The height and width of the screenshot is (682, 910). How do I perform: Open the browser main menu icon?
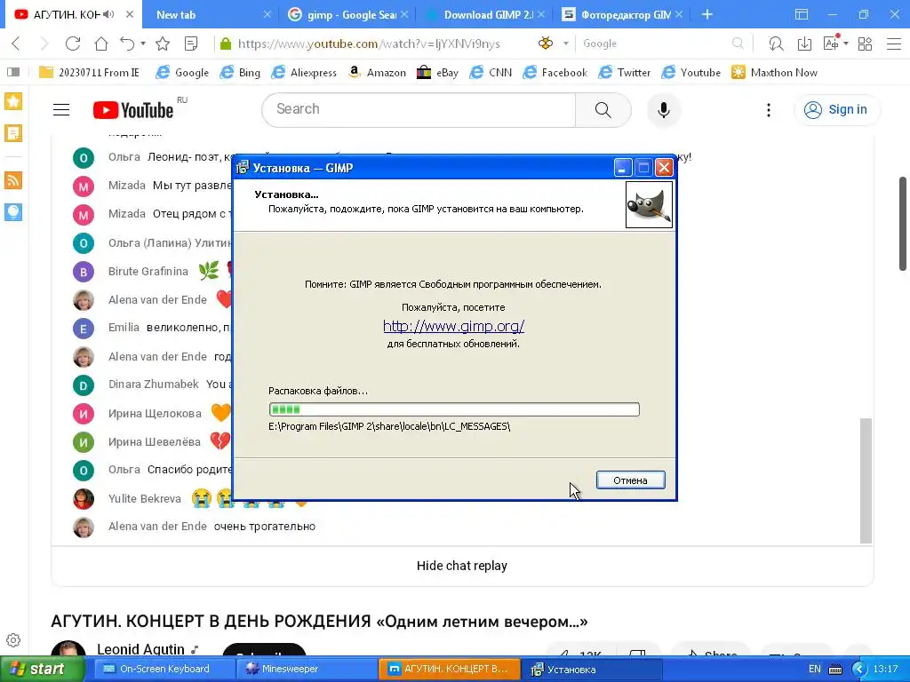coord(894,44)
